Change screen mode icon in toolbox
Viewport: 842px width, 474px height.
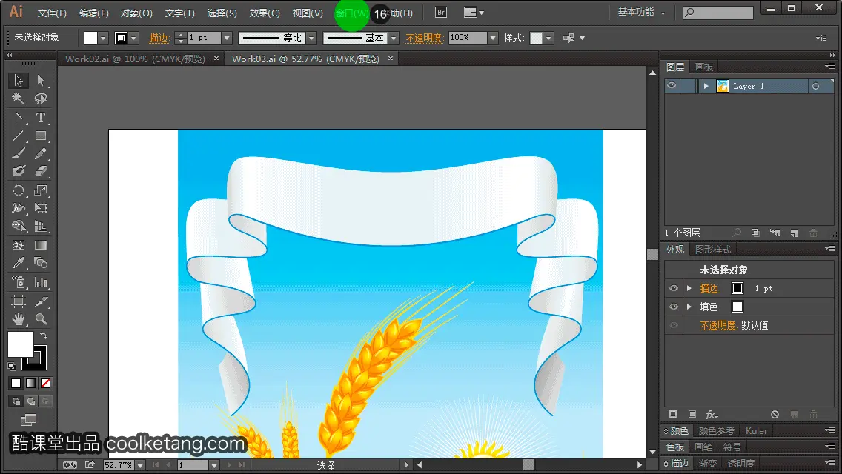28,420
